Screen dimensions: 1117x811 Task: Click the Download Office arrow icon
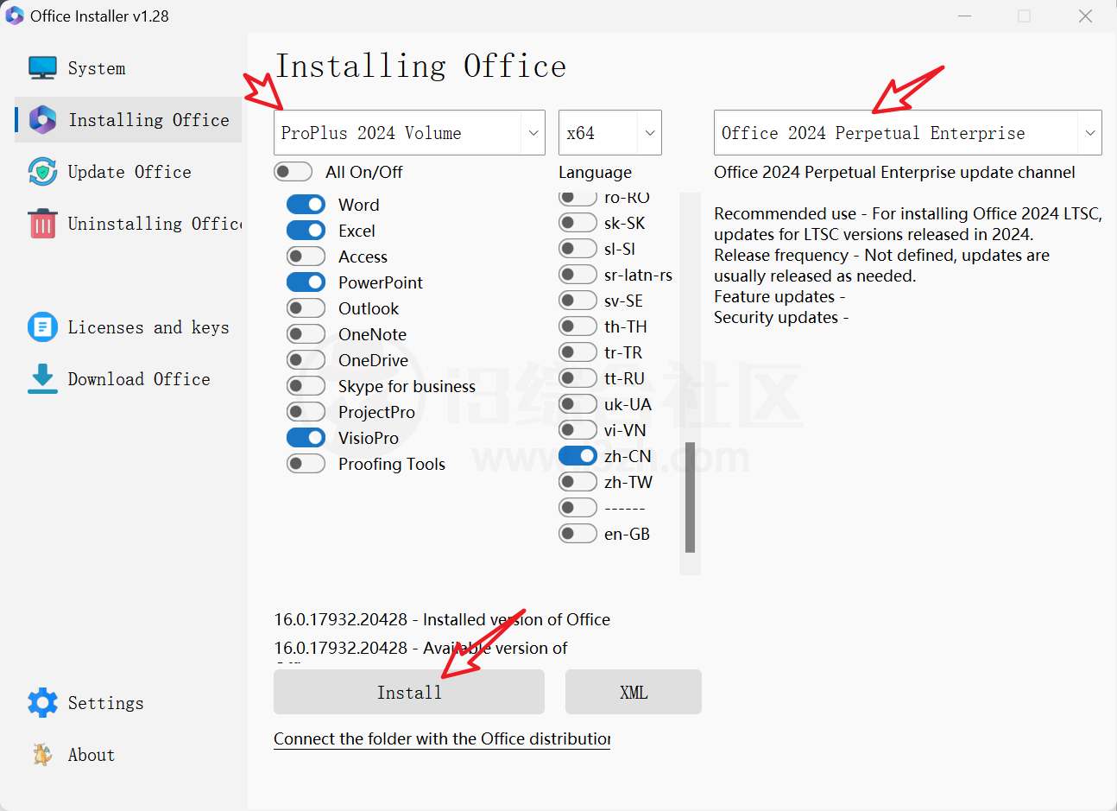[42, 379]
